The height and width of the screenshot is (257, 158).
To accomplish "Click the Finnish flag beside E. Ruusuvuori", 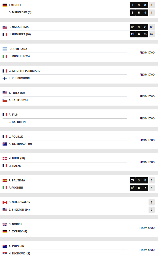I will [x=5, y=78].
